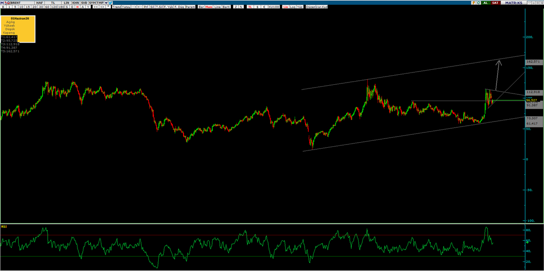544x271 pixels.
Task: Select the S period button
Action: 67,7
